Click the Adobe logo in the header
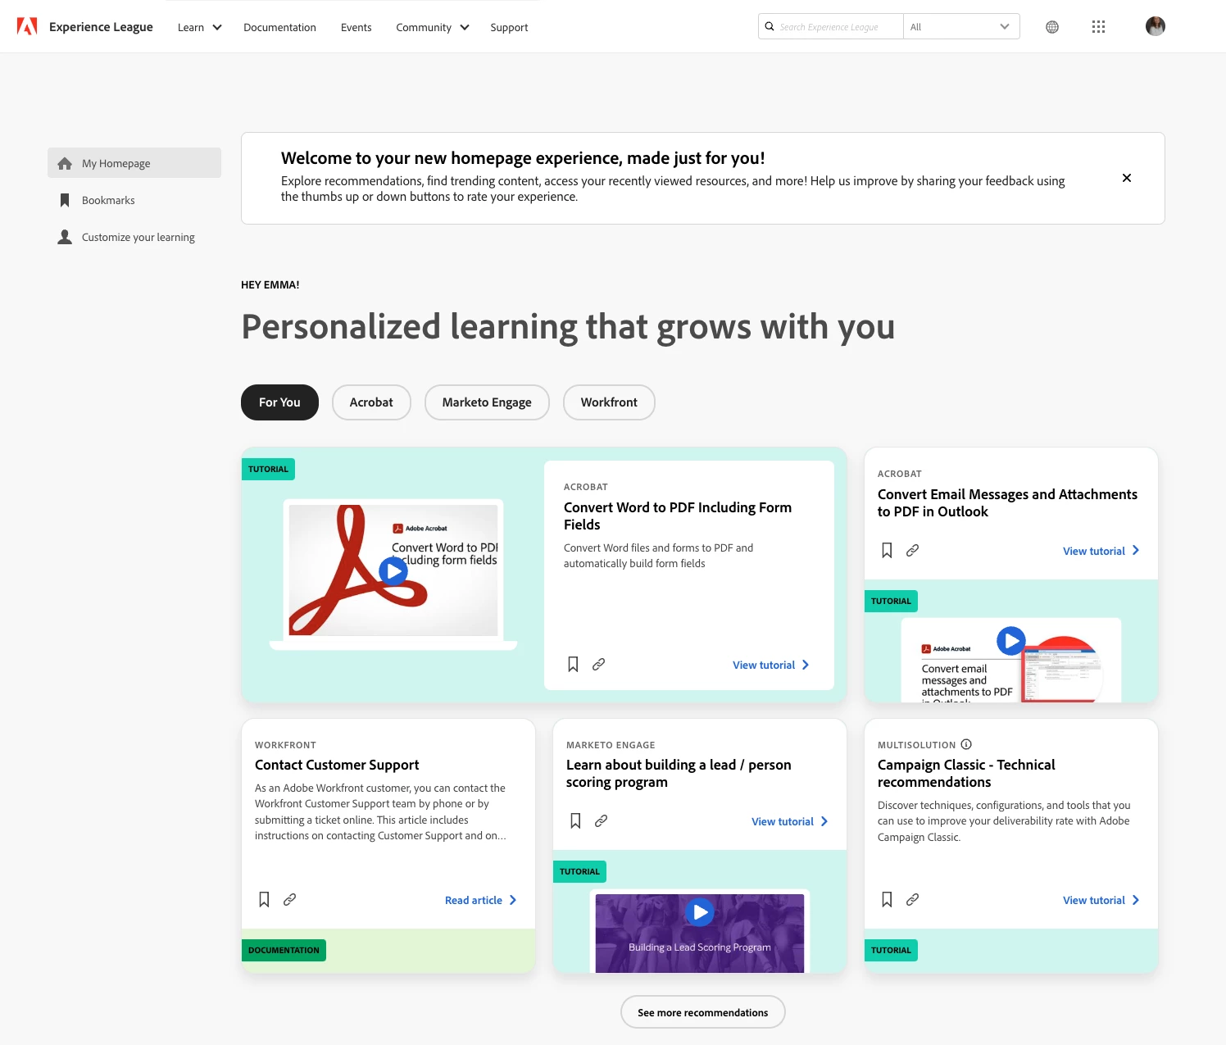 [27, 27]
